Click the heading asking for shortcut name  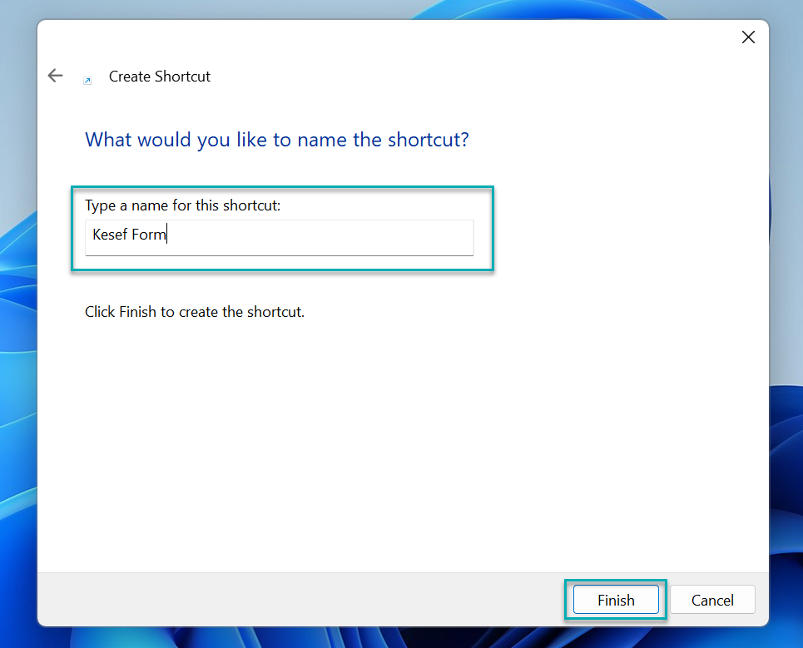276,139
